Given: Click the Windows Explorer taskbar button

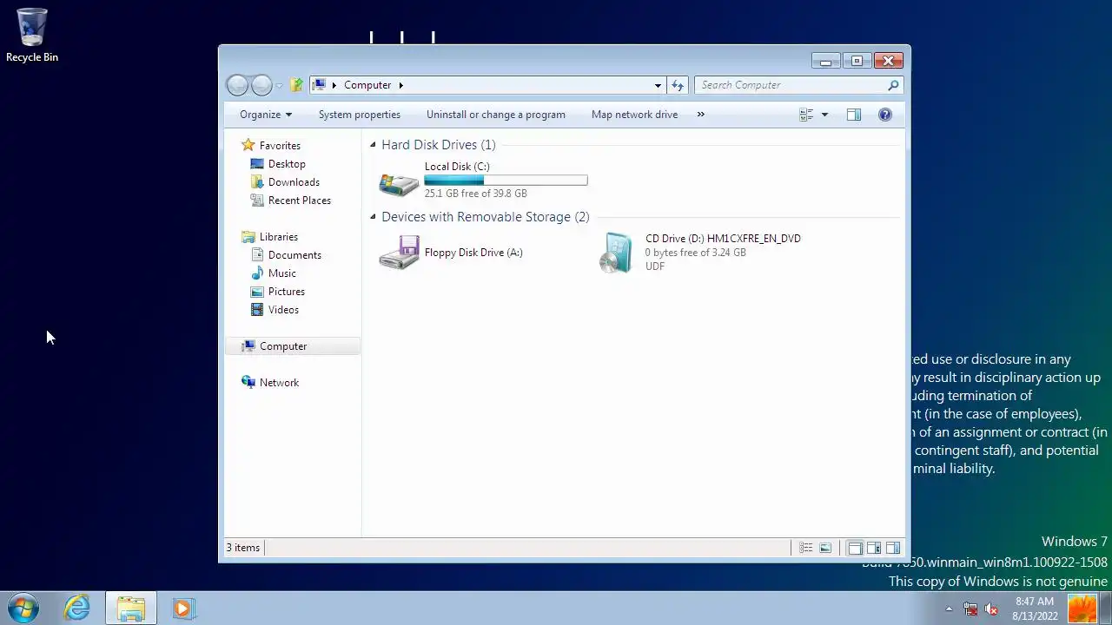Looking at the screenshot, I should tap(131, 609).
